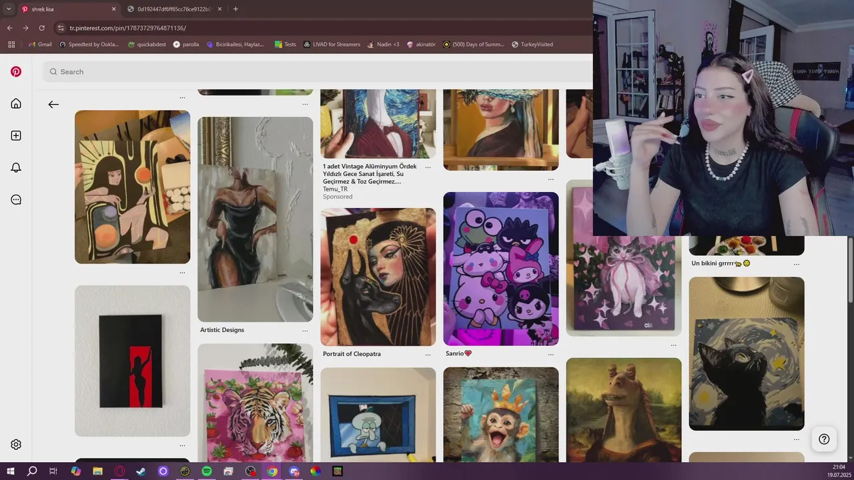
Task: Click the Temu_TR advertiser name
Action: 335,189
